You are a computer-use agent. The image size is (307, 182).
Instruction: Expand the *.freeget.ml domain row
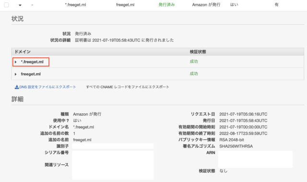coord(16,62)
